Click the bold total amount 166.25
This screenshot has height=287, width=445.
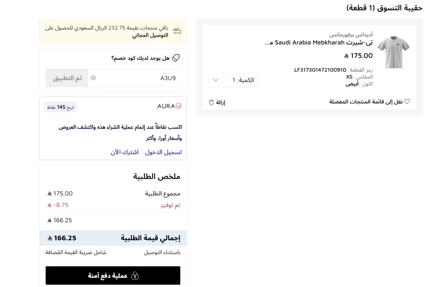[x=62, y=238]
